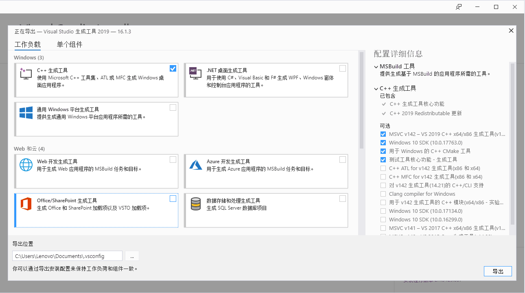Viewport: 525px width, 293px height.
Task: Check C++ ATL for v142 生成工具 option
Action: pos(383,168)
